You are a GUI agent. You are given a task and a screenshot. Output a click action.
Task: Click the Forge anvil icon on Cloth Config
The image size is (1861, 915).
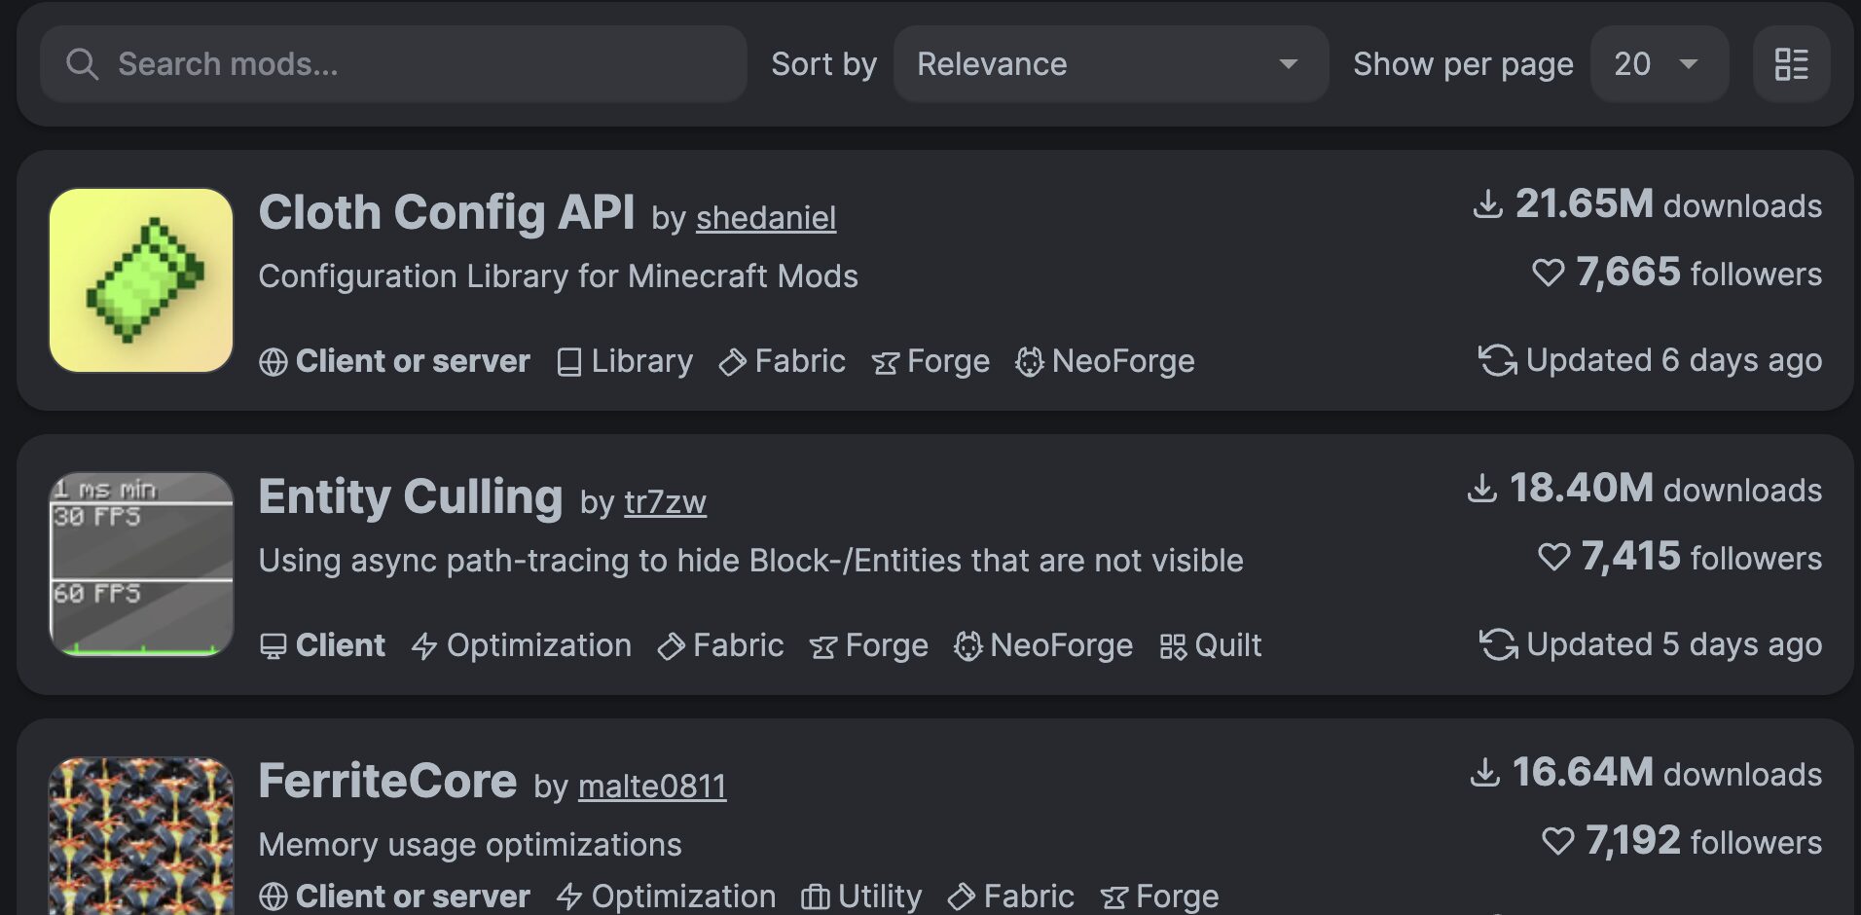885,363
